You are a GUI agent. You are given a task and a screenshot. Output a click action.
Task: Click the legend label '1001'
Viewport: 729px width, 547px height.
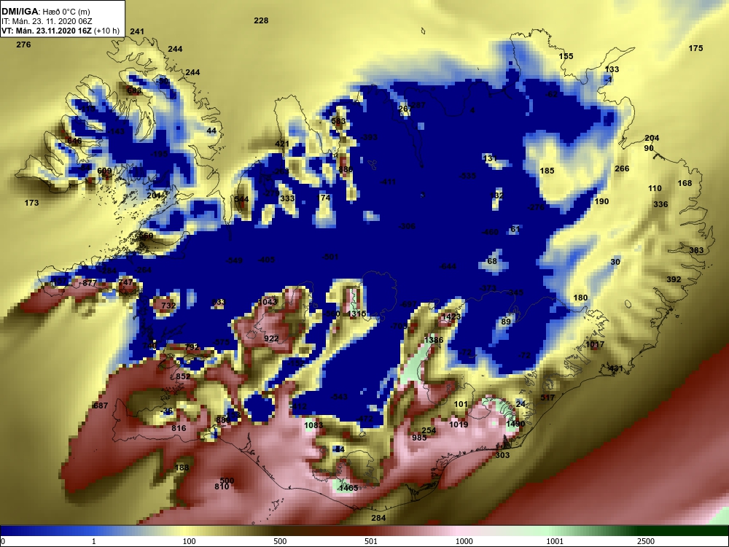pyautogui.click(x=555, y=541)
